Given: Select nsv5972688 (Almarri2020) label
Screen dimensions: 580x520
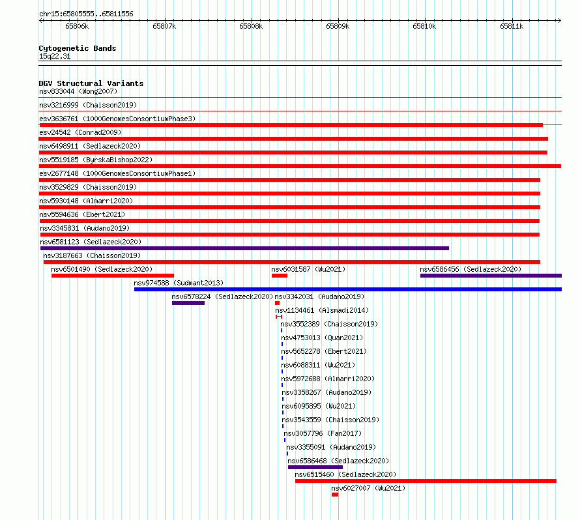Looking at the screenshot, I should 328,379.
